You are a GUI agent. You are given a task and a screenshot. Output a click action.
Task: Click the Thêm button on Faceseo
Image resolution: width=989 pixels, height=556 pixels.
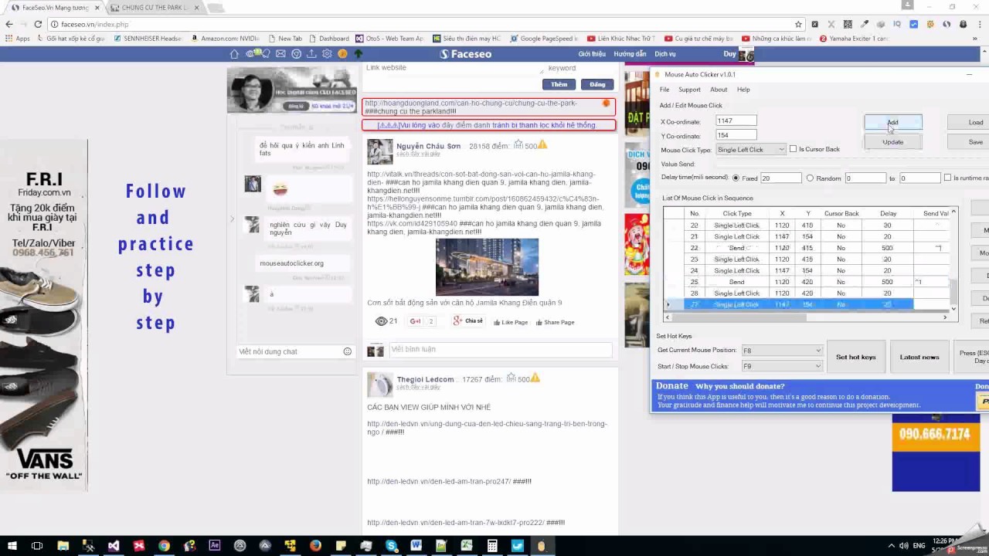[x=559, y=84]
